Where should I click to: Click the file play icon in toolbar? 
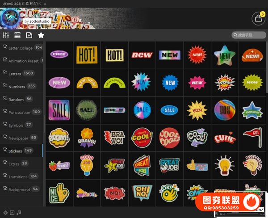pyautogui.click(x=29, y=35)
